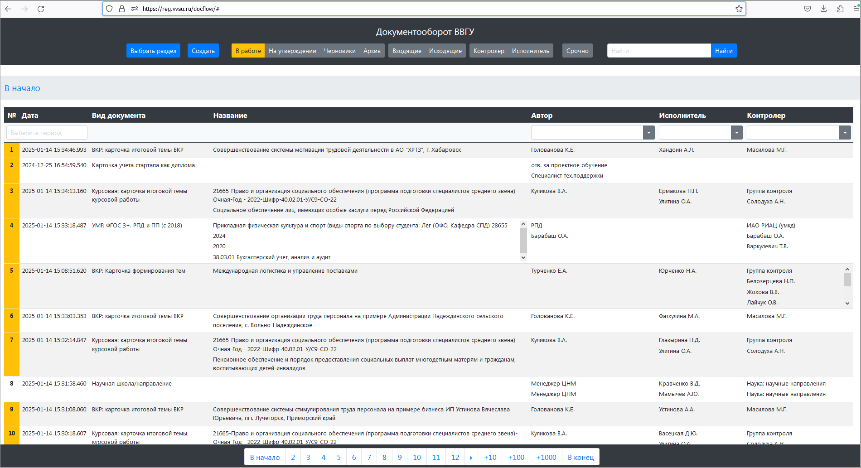Click the padlock site security icon
The height and width of the screenshot is (468, 861).
pos(121,9)
